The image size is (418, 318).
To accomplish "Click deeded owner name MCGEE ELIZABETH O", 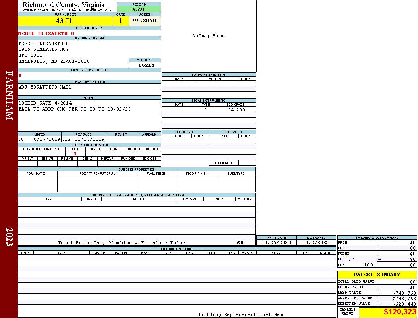I will tap(46, 33).
